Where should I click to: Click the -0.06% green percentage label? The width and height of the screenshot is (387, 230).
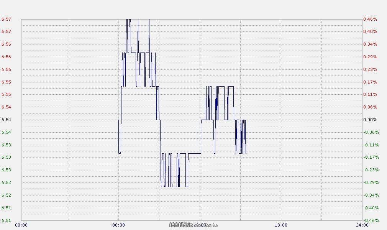(x=370, y=133)
